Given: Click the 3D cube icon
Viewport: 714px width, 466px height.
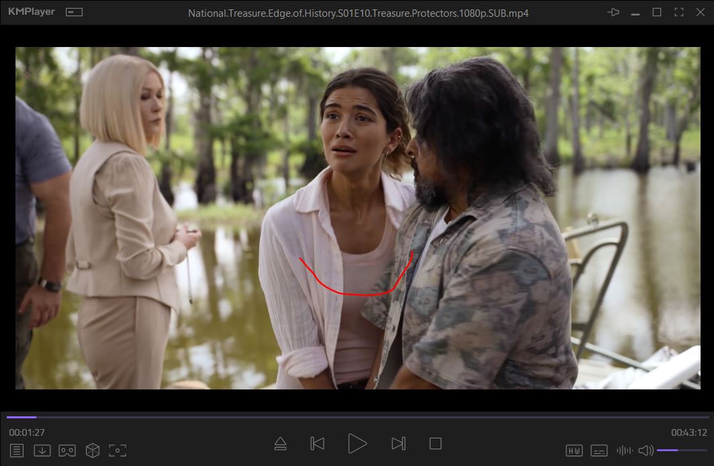Looking at the screenshot, I should 93,451.
